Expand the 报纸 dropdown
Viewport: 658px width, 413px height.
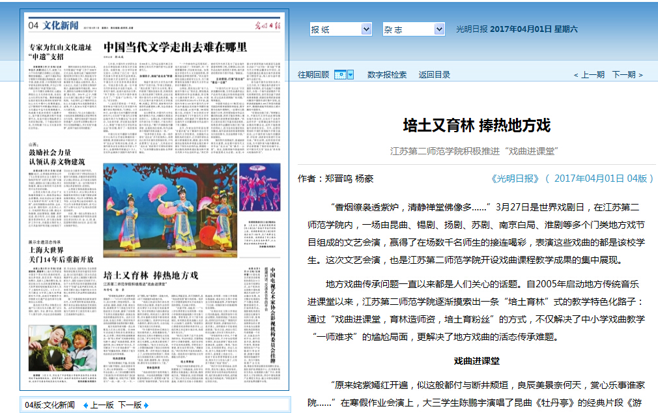tap(340, 29)
